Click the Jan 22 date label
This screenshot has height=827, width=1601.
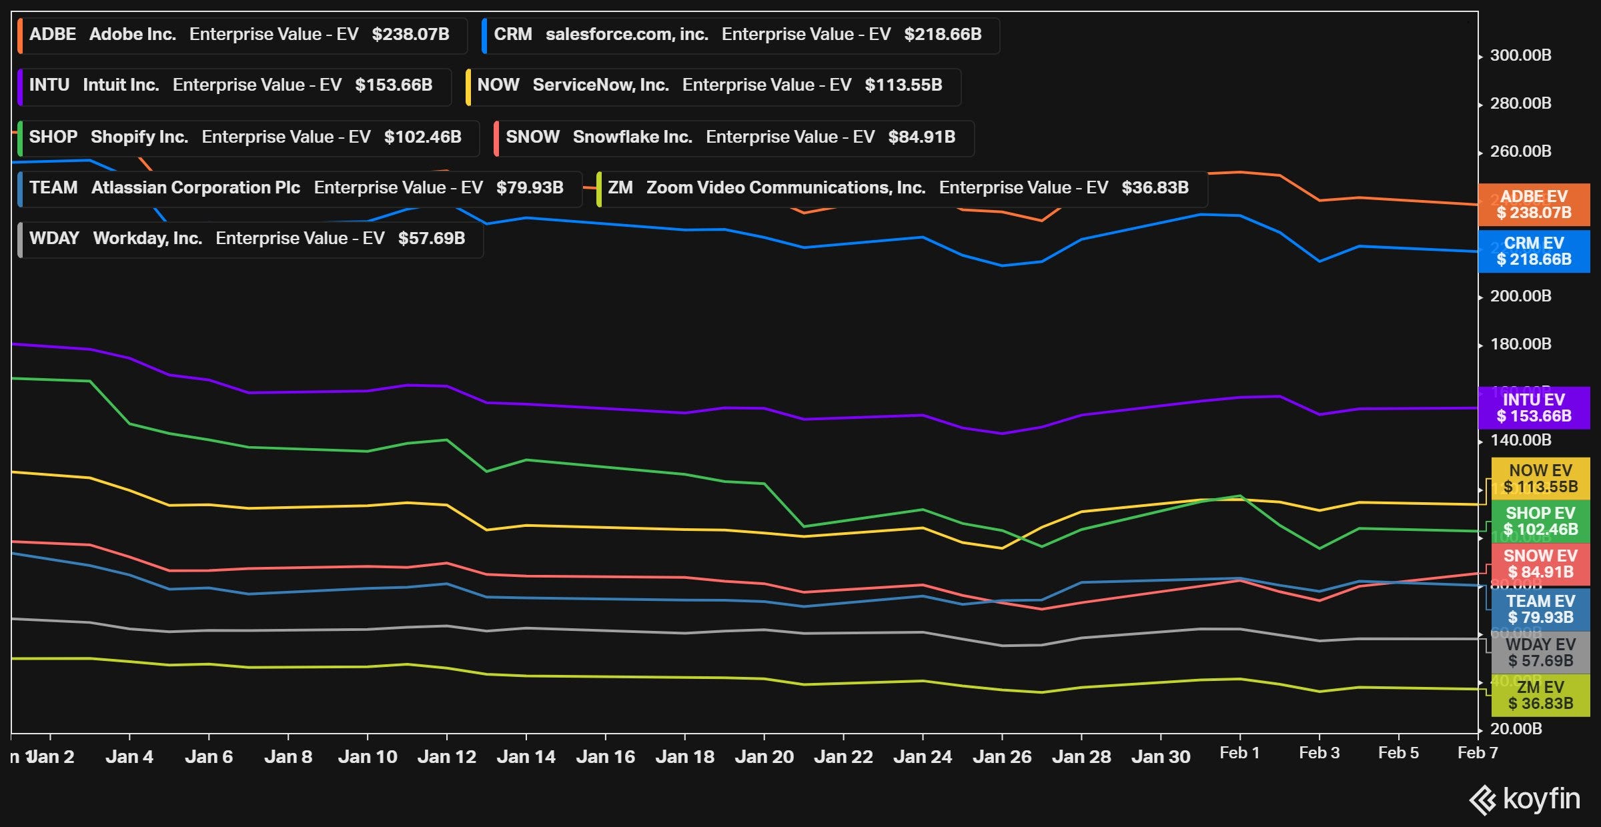[844, 757]
